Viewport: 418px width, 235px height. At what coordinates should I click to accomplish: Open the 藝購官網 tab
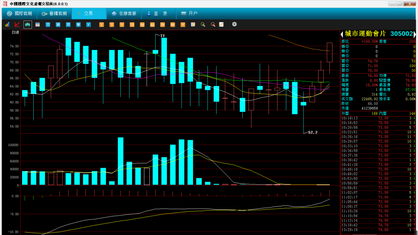tap(55, 13)
